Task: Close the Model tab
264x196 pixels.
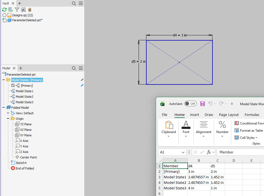Action: (14, 68)
